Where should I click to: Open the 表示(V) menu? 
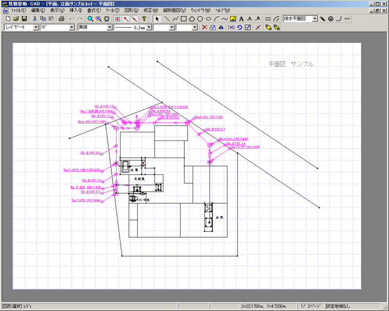point(57,10)
